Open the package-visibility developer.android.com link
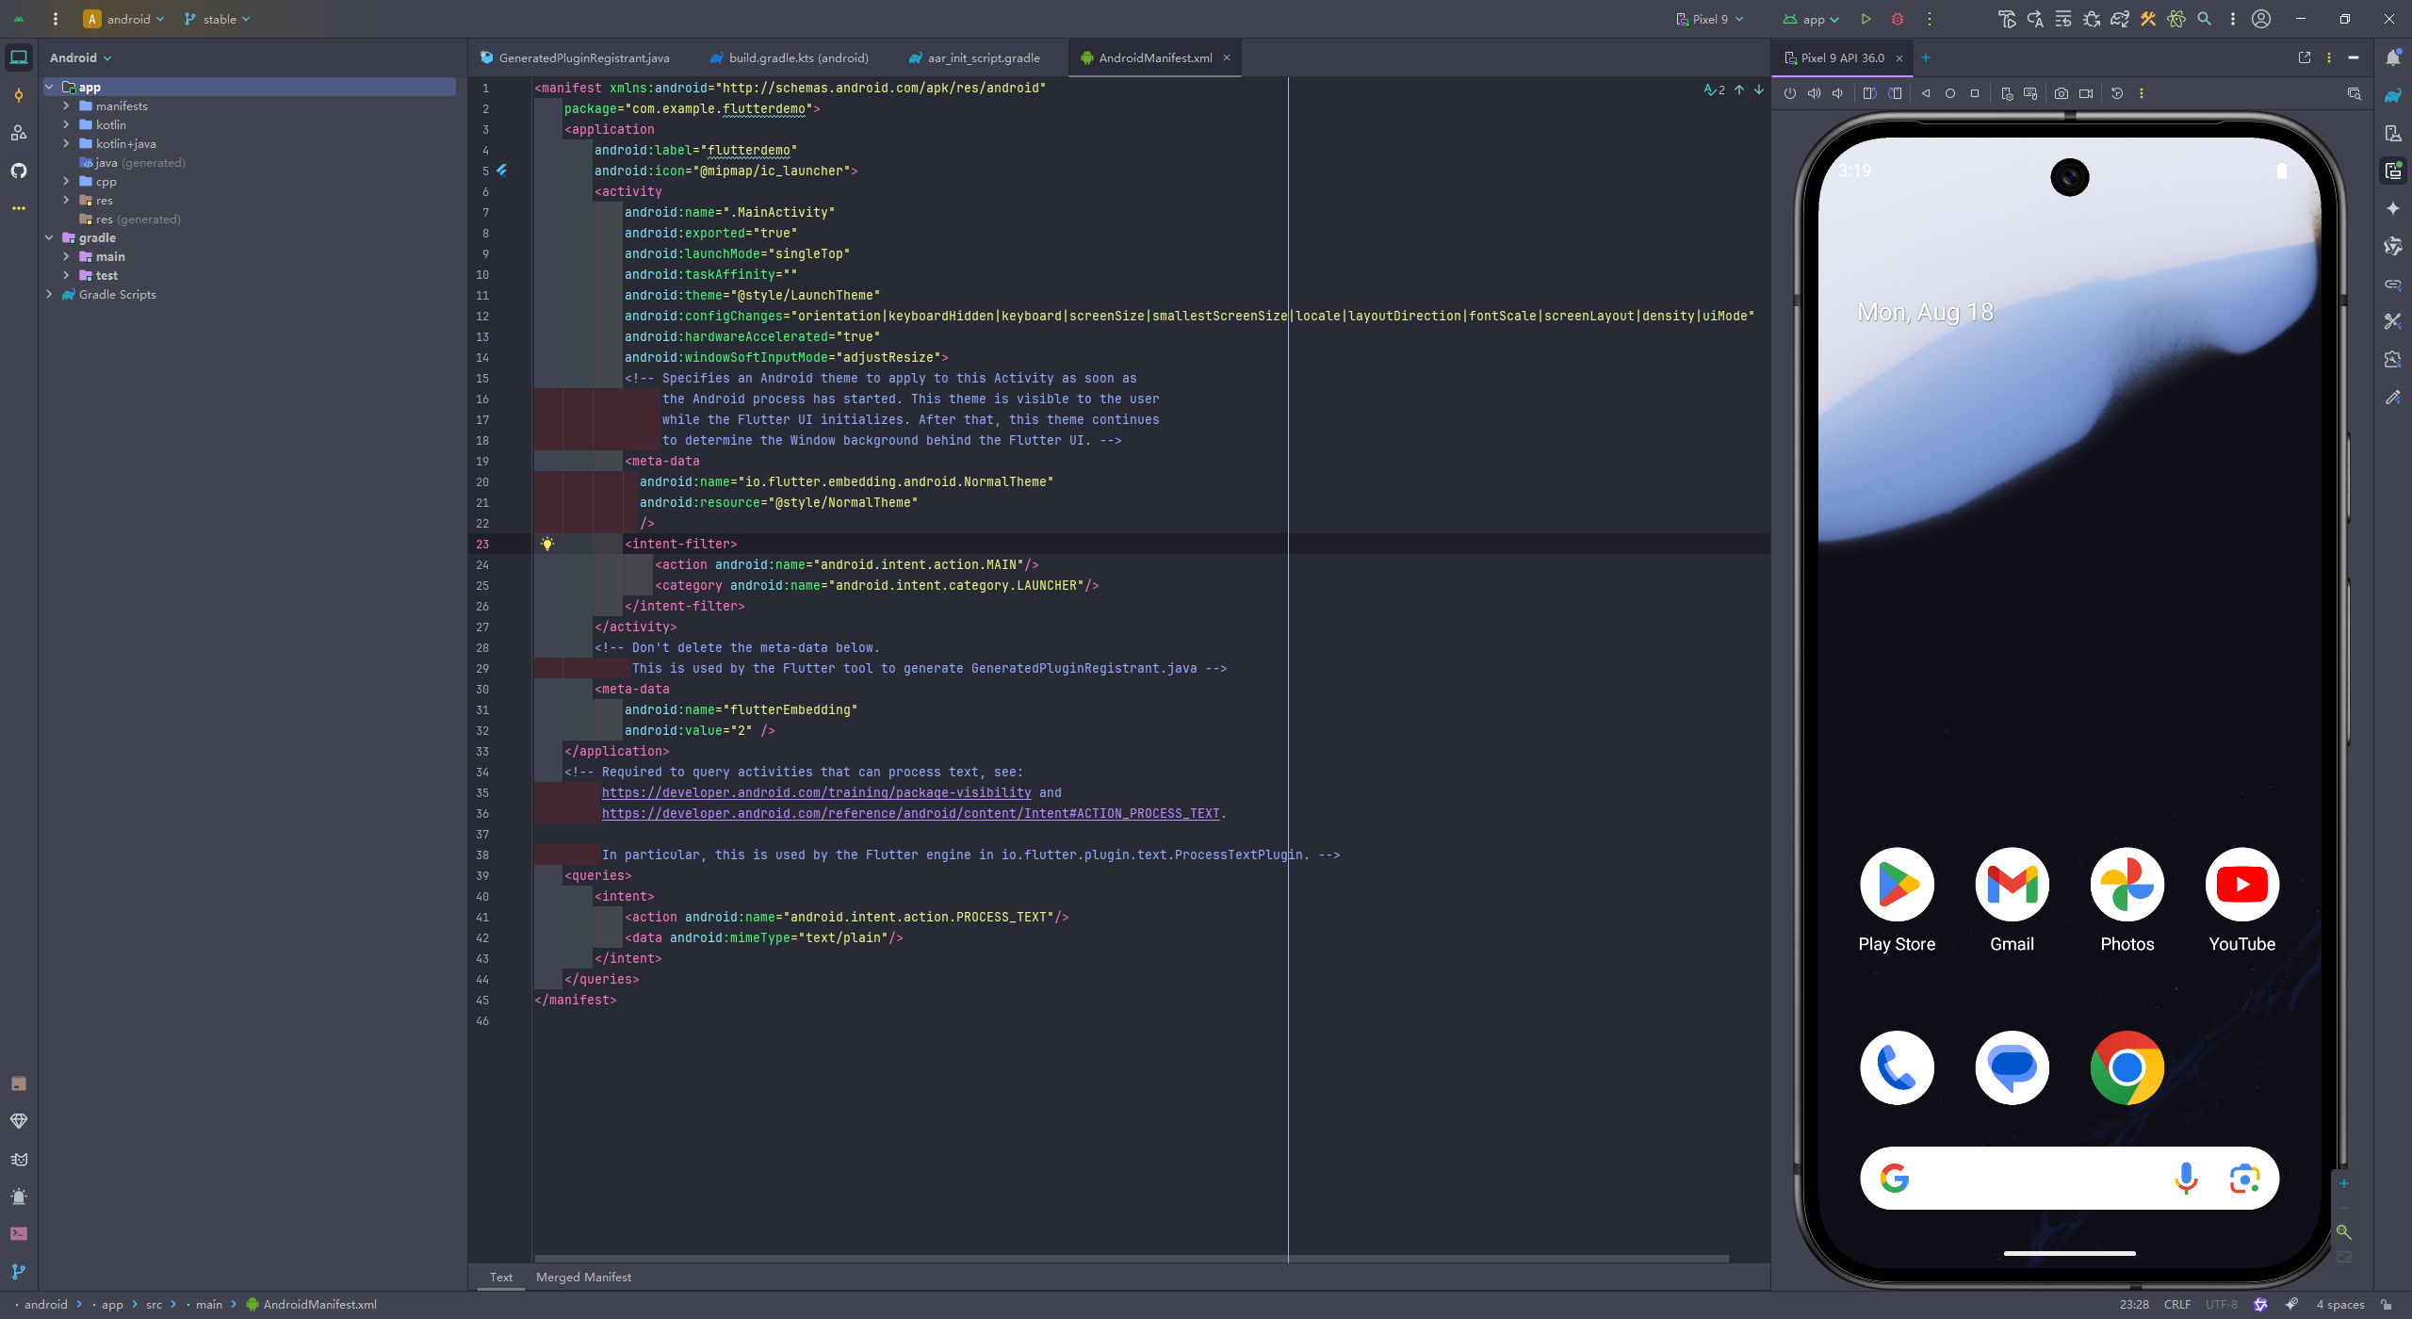 [x=816, y=793]
